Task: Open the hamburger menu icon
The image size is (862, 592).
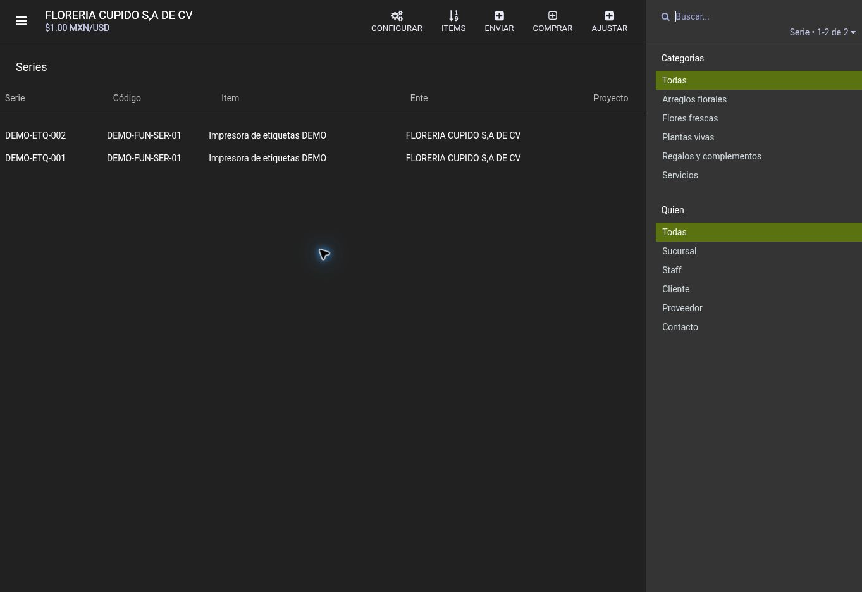Action: 21,21
